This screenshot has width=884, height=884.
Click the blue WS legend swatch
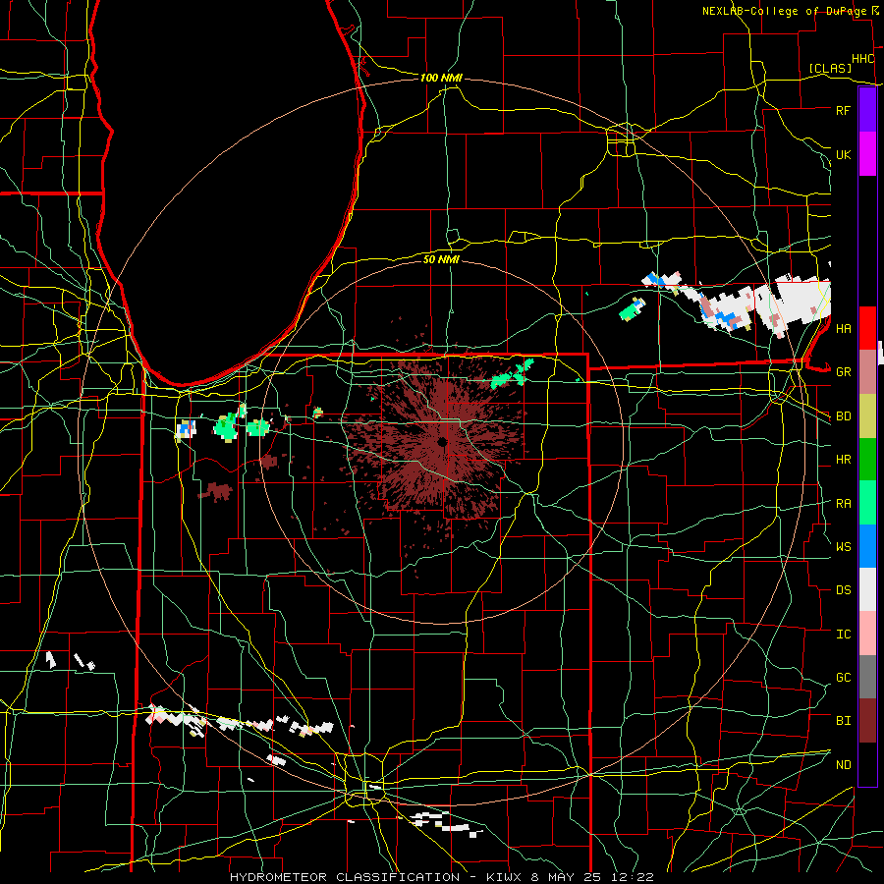tap(867, 546)
